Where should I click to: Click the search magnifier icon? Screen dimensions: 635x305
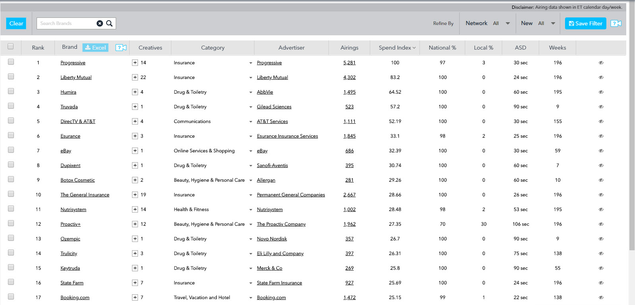coord(109,23)
